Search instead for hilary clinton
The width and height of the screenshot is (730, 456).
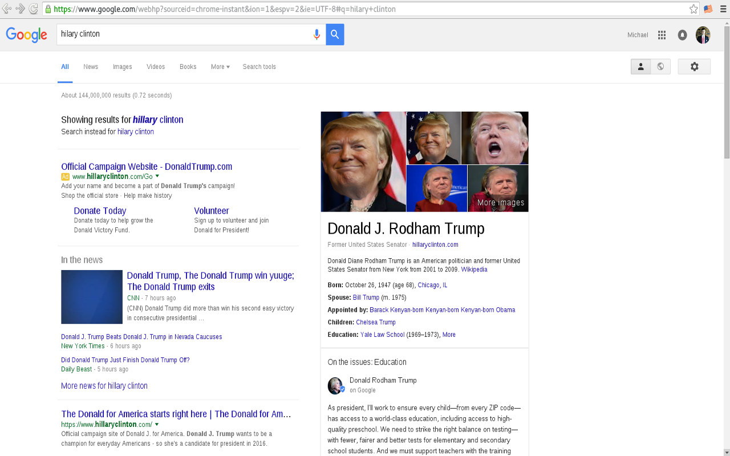pos(136,132)
